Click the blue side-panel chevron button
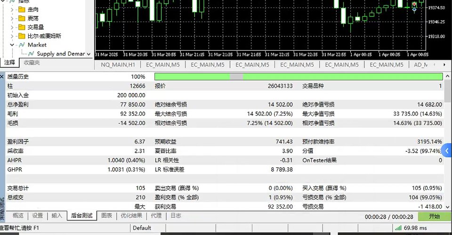 point(447,150)
